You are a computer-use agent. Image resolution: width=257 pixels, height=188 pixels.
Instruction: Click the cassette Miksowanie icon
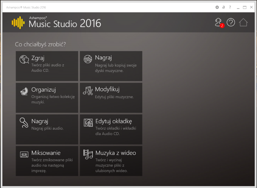click(24, 154)
